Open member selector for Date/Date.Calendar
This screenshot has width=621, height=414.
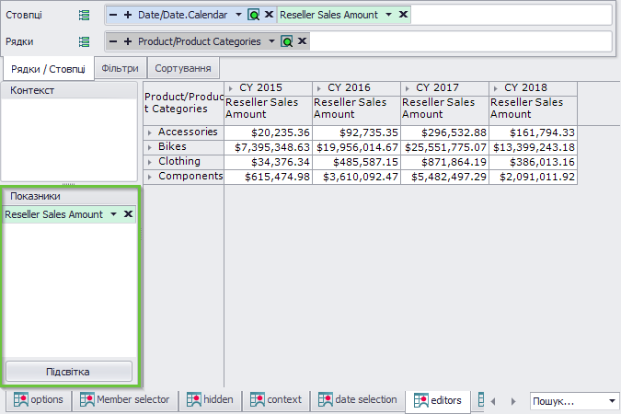(x=254, y=15)
